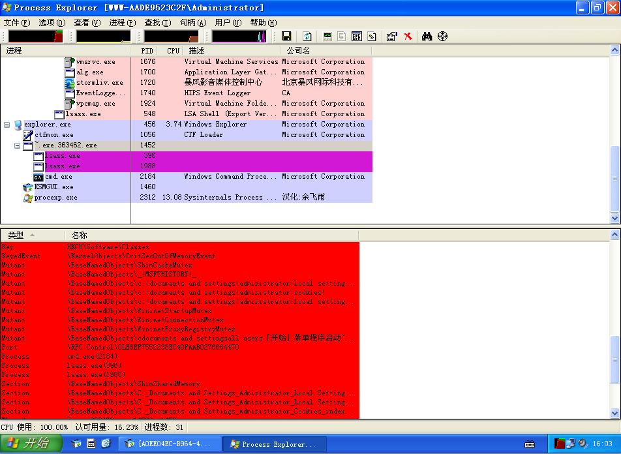Open process Properties toolbar icon
Screen dimensions: 621x454
[x=391, y=37]
